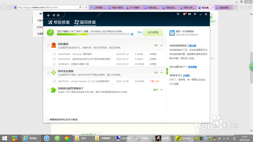Open the 快来围观 link
Screen dimensions: 253x142
[x=192, y=67]
